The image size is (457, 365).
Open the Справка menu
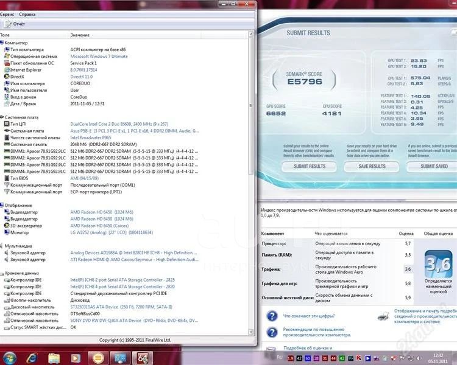pos(27,14)
